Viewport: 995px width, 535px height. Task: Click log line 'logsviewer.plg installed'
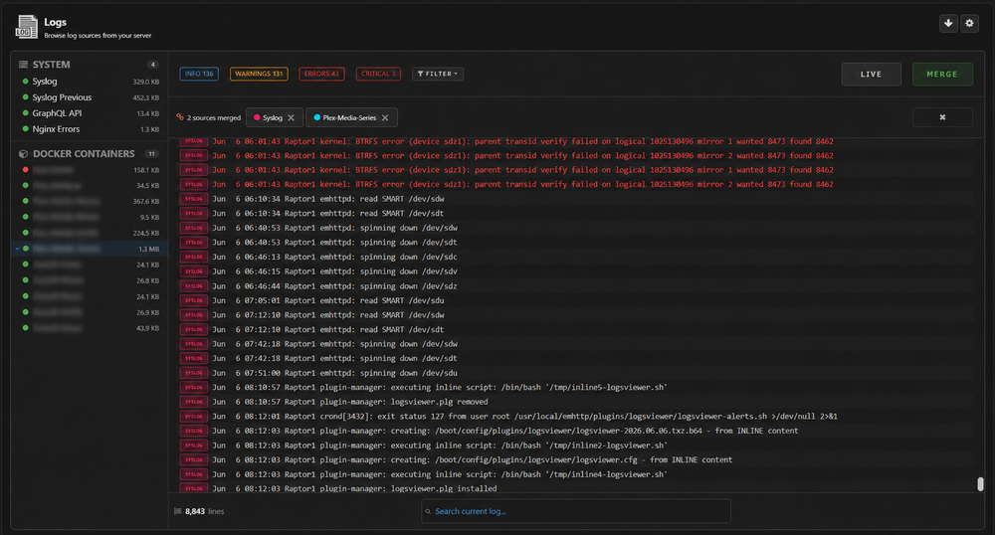(577, 488)
